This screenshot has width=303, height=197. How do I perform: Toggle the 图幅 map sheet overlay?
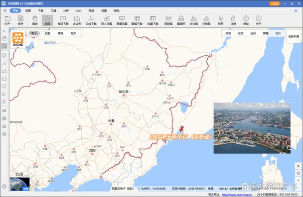[266, 33]
